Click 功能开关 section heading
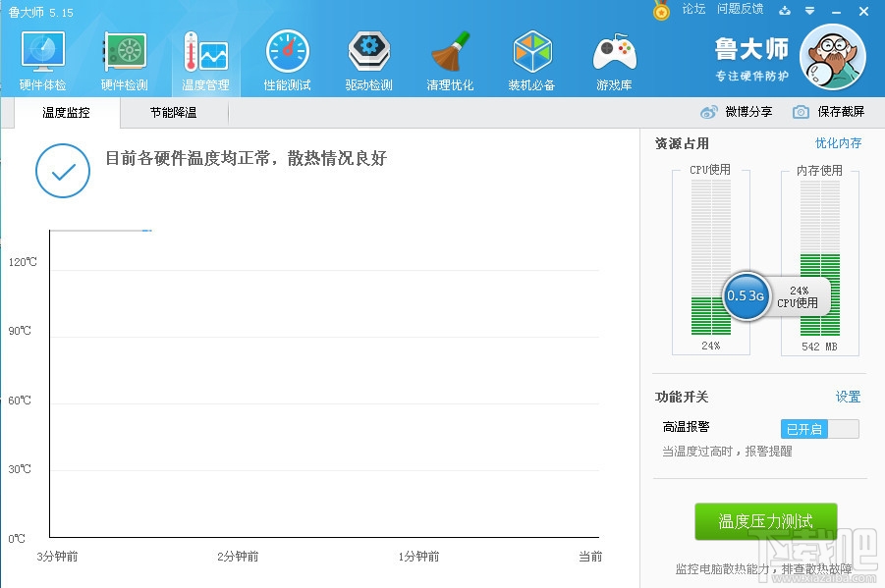 [682, 397]
